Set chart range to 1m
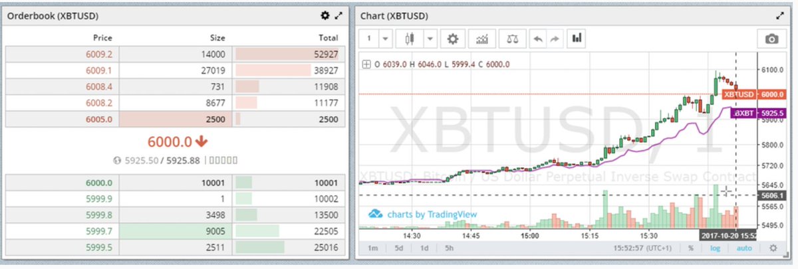This screenshot has height=269, width=798. 373,248
